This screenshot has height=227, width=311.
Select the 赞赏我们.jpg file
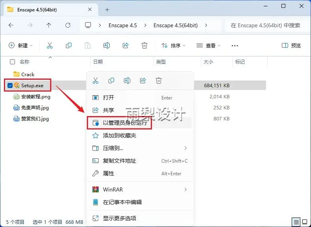click(x=35, y=119)
